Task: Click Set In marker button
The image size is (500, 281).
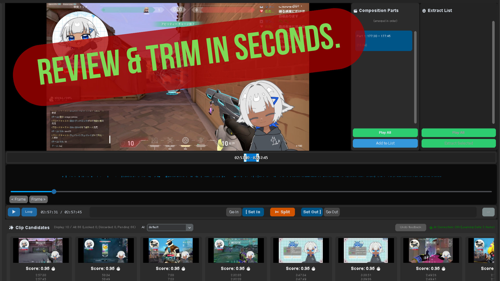Action: coord(253,212)
